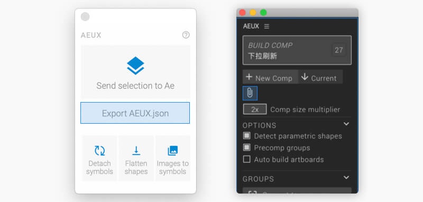Click the Detach symbols refresh icon
423x202 pixels.
point(99,151)
